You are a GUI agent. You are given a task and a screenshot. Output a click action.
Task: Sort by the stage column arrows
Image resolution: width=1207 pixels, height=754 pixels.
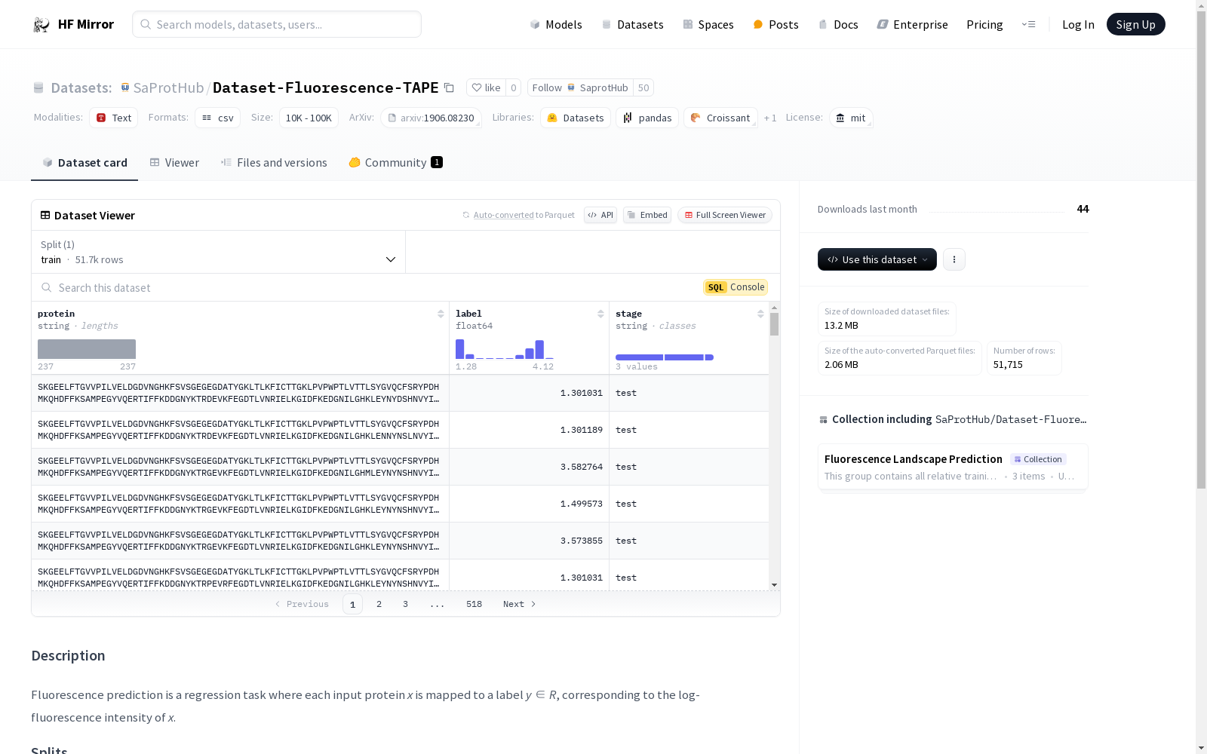[760, 314]
